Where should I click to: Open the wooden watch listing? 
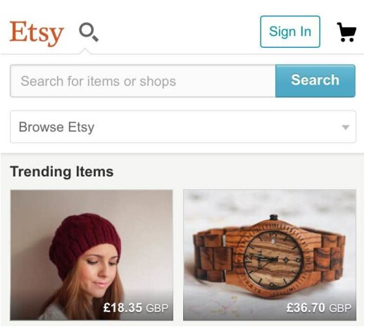coord(270,255)
